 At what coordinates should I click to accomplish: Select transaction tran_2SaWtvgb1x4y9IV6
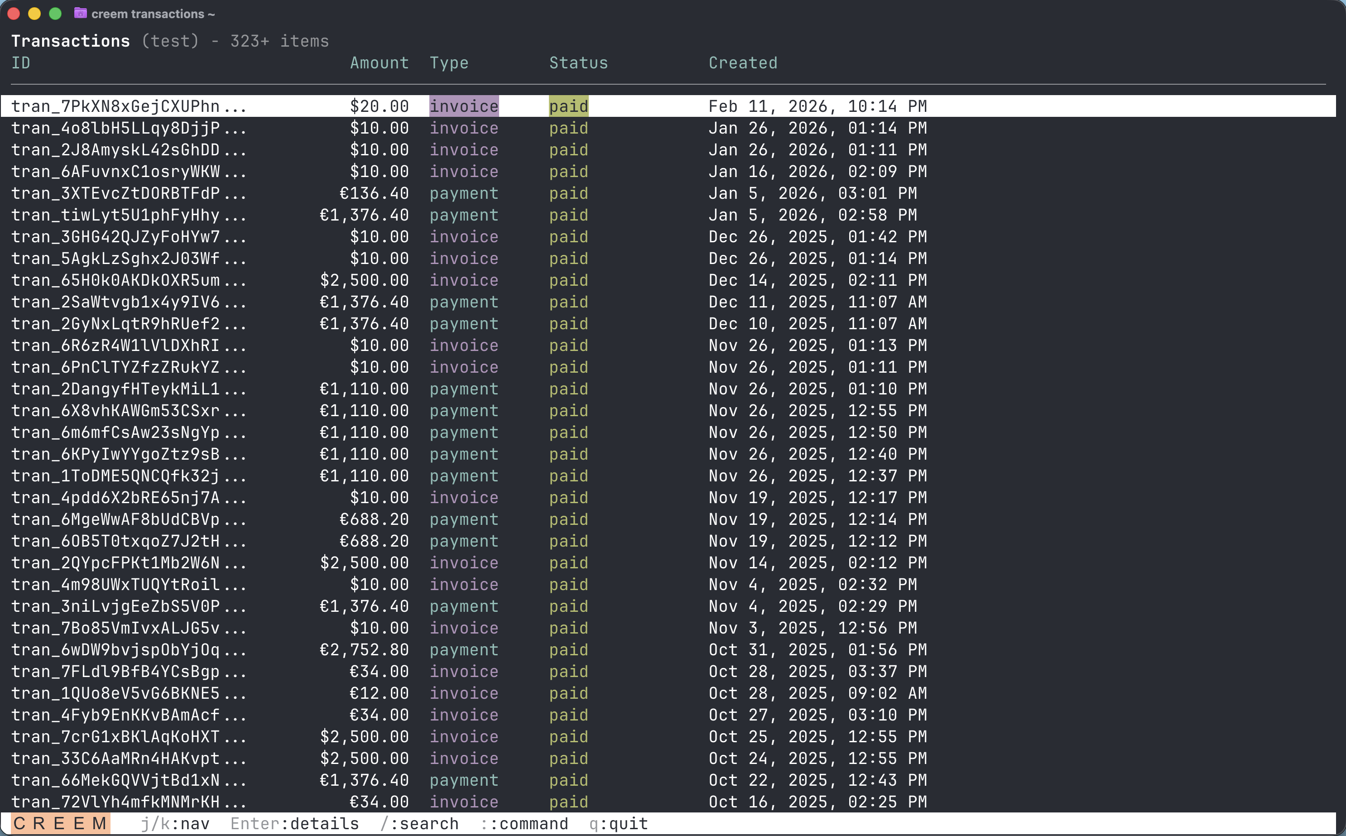tap(668, 302)
